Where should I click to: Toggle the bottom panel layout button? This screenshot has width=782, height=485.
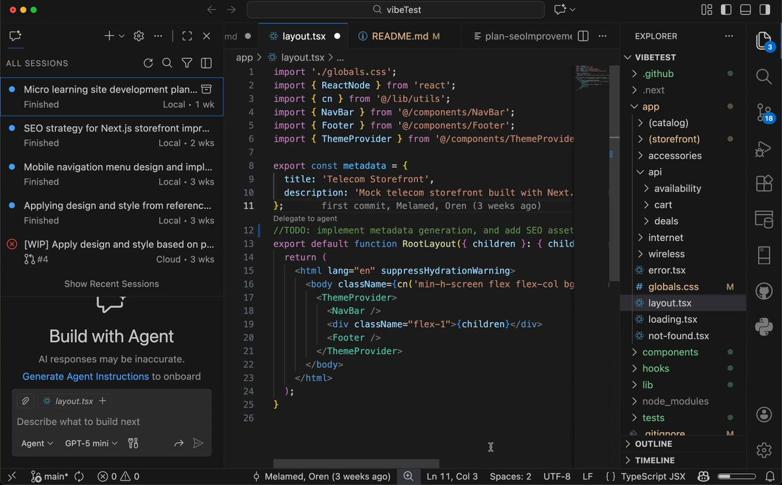(x=745, y=10)
